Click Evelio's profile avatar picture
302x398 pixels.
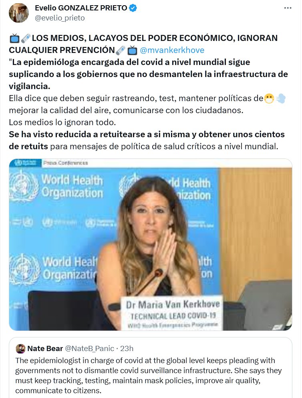click(x=19, y=13)
